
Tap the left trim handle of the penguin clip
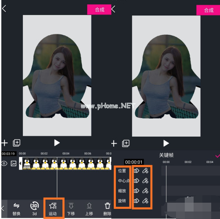pos(21,163)
